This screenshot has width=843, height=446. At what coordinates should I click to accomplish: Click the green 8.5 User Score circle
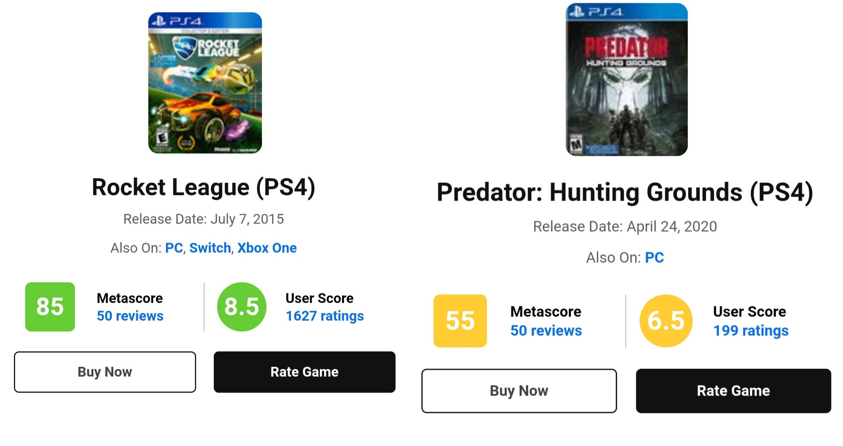(x=242, y=307)
